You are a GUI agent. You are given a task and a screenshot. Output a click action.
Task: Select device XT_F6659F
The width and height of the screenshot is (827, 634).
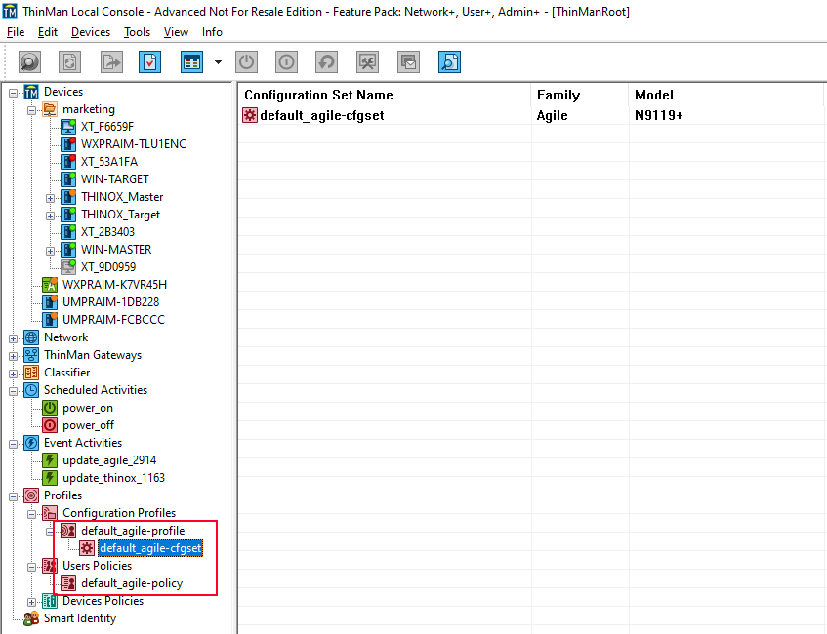107,127
